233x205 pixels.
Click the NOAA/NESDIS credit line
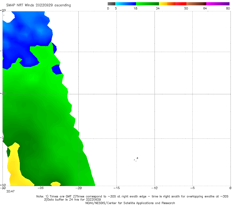point(130,203)
